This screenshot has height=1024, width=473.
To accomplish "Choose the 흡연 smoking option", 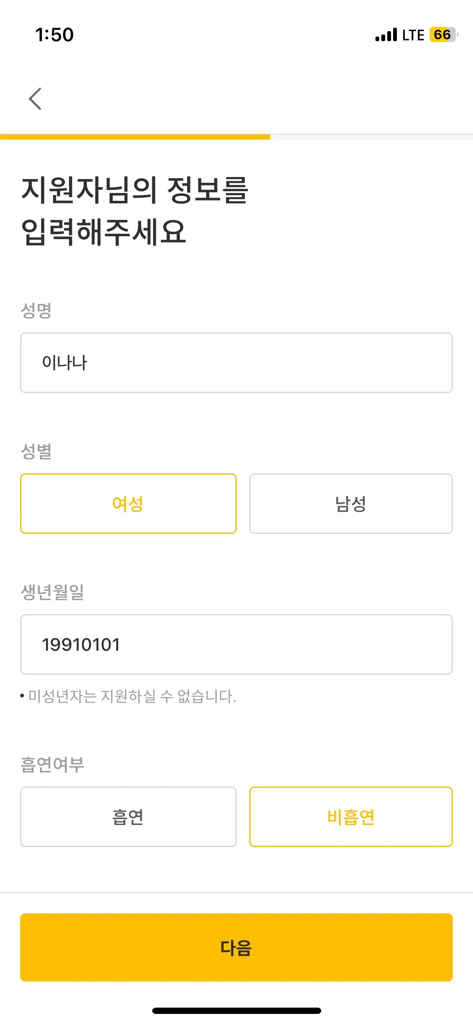I will (128, 817).
